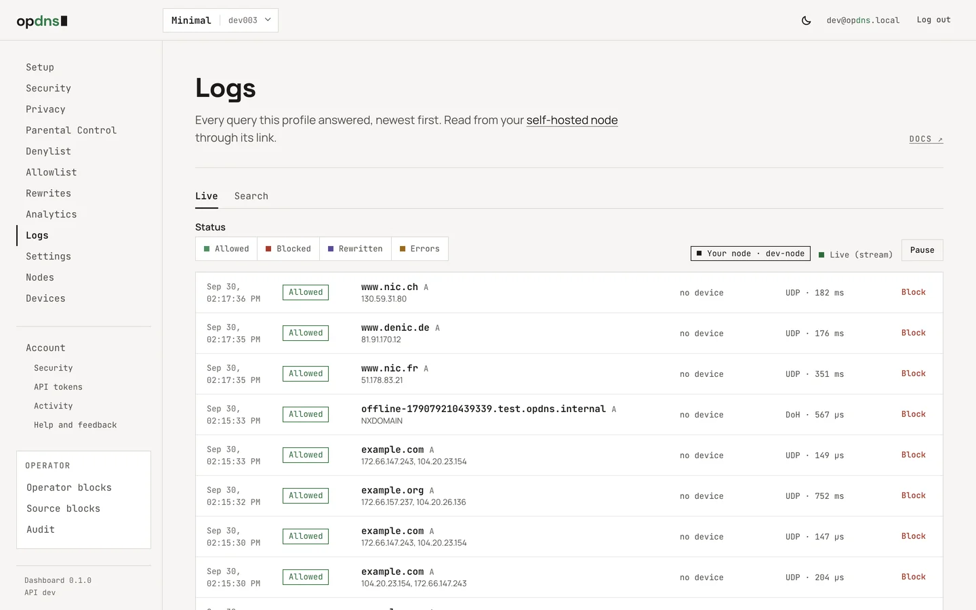Open the Minimal profile dropdown

pos(220,20)
